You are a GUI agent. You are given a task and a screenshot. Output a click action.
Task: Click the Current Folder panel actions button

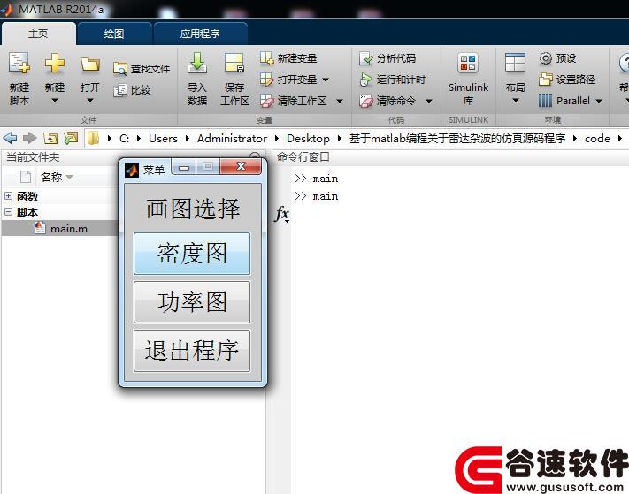[254, 156]
